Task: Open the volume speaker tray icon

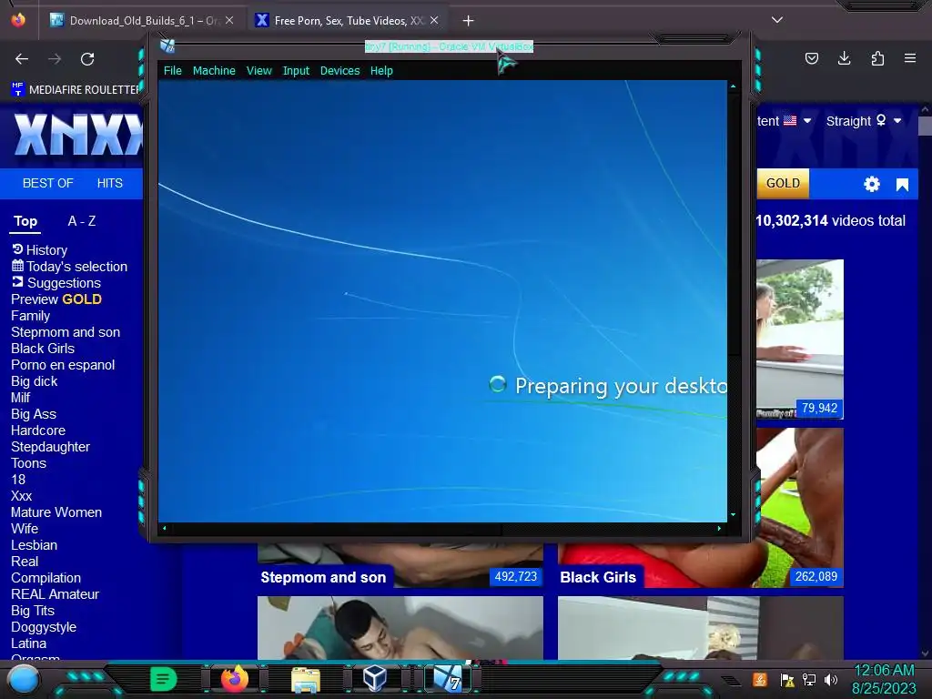Action: click(x=831, y=679)
